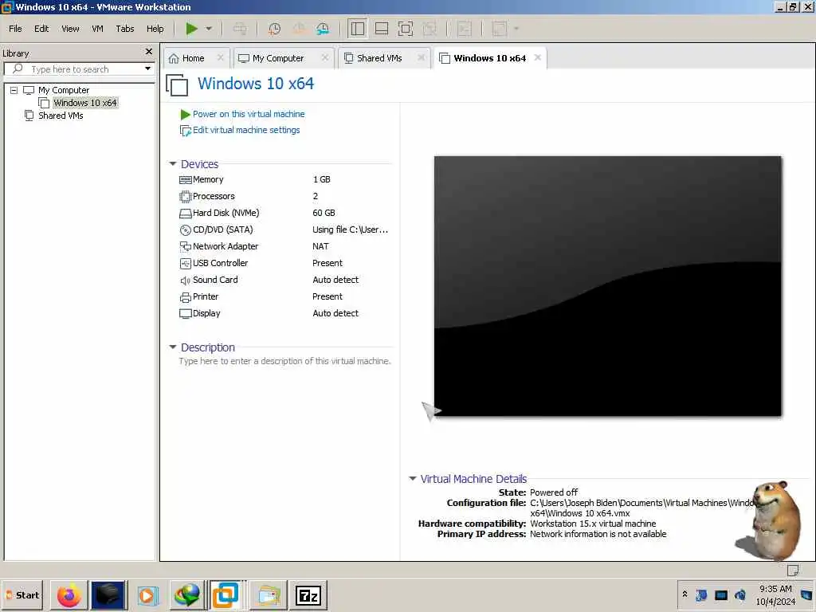The height and width of the screenshot is (612, 816).
Task: Click the 'NAT' network adapter value
Action: [x=320, y=246]
